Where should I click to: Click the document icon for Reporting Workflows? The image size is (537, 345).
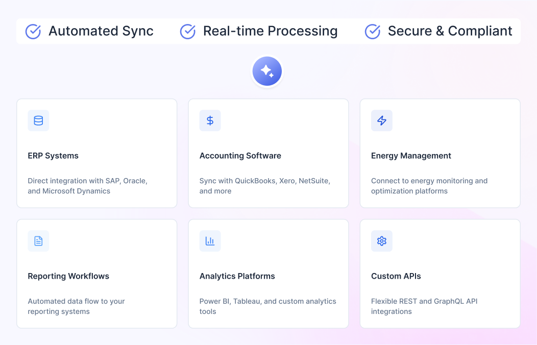[x=38, y=241]
